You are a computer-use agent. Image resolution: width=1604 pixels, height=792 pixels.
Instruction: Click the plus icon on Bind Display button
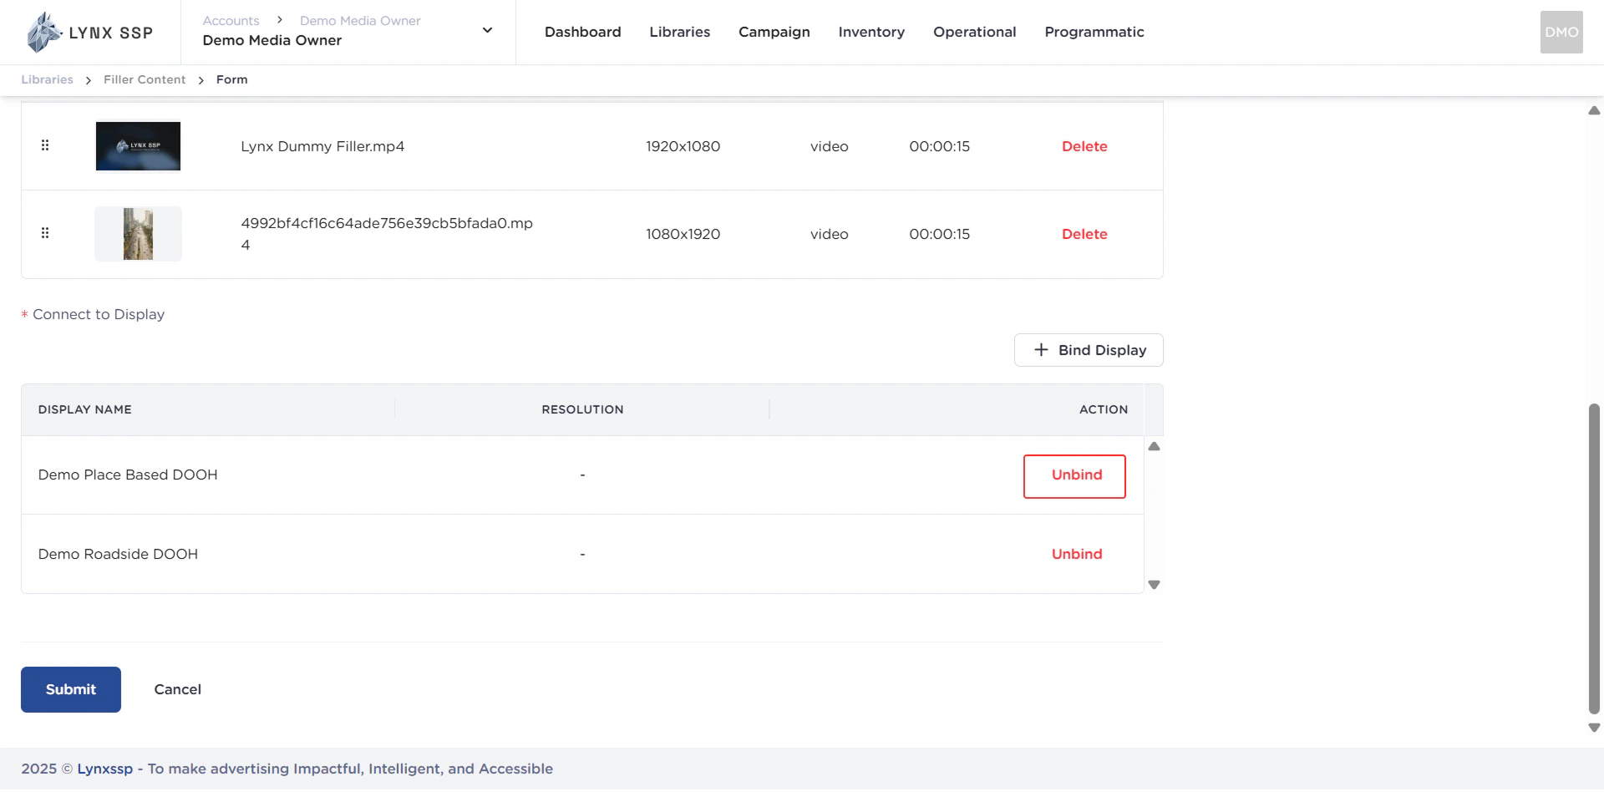coord(1041,350)
